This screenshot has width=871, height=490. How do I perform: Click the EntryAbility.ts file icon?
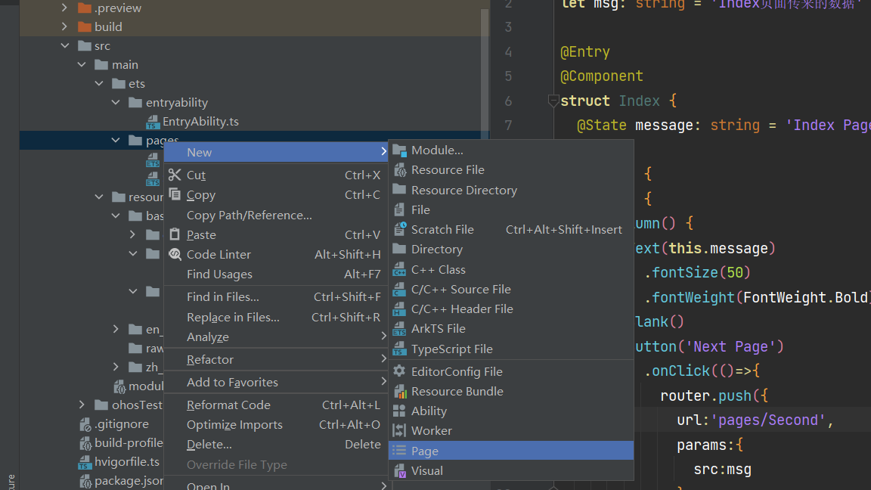click(x=153, y=122)
